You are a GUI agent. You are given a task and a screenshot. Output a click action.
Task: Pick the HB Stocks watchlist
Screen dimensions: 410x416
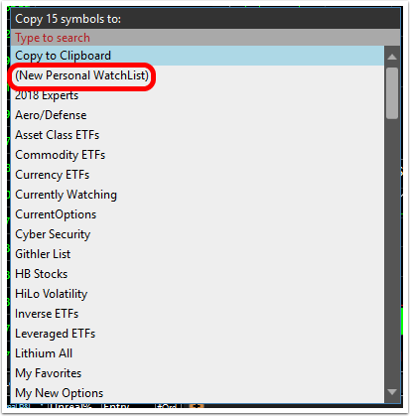point(198,274)
